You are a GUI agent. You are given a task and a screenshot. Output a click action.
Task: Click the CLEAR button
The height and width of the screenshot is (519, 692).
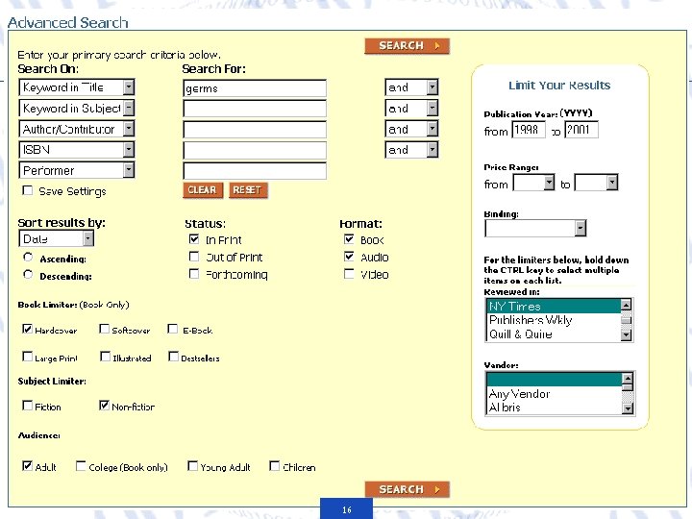[203, 190]
